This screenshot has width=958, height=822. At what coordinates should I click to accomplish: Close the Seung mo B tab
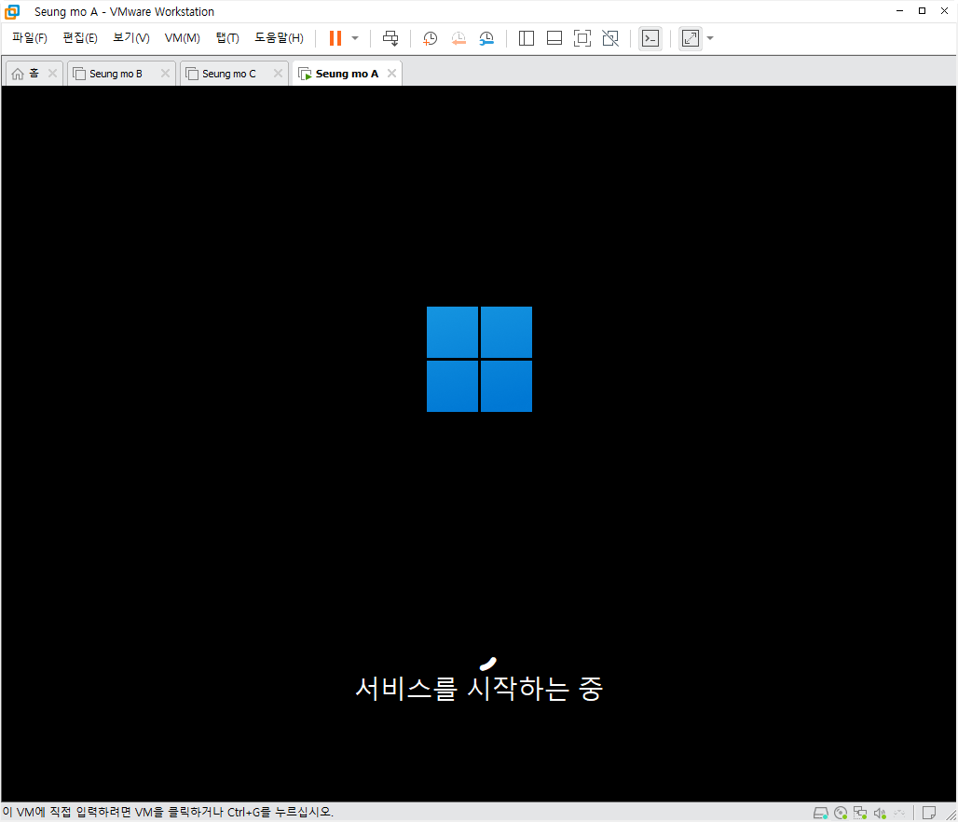(x=165, y=74)
